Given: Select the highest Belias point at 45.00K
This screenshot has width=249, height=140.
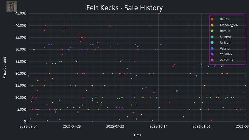Looking at the screenshot, I should [x=159, y=14].
